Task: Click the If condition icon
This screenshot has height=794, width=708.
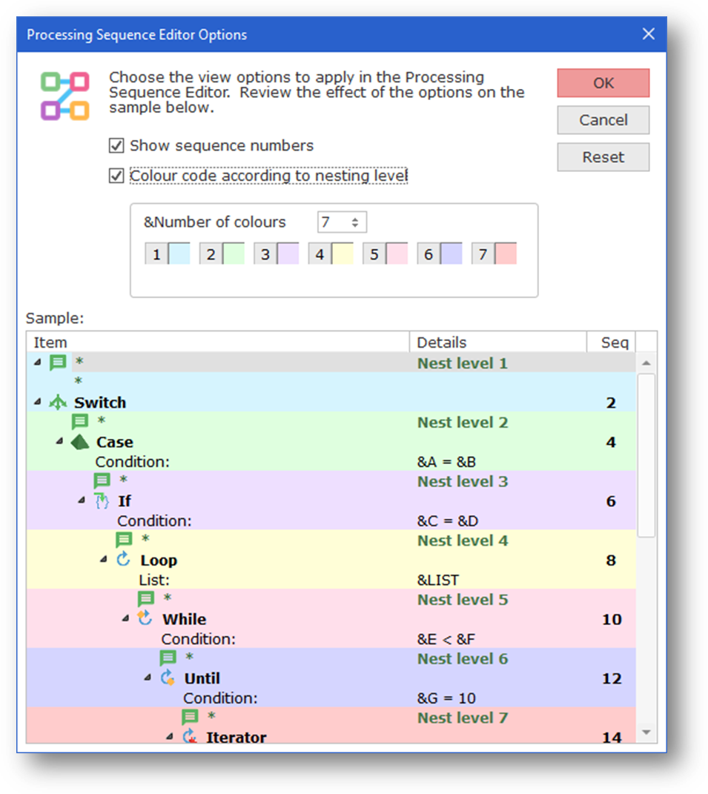Action: (102, 501)
